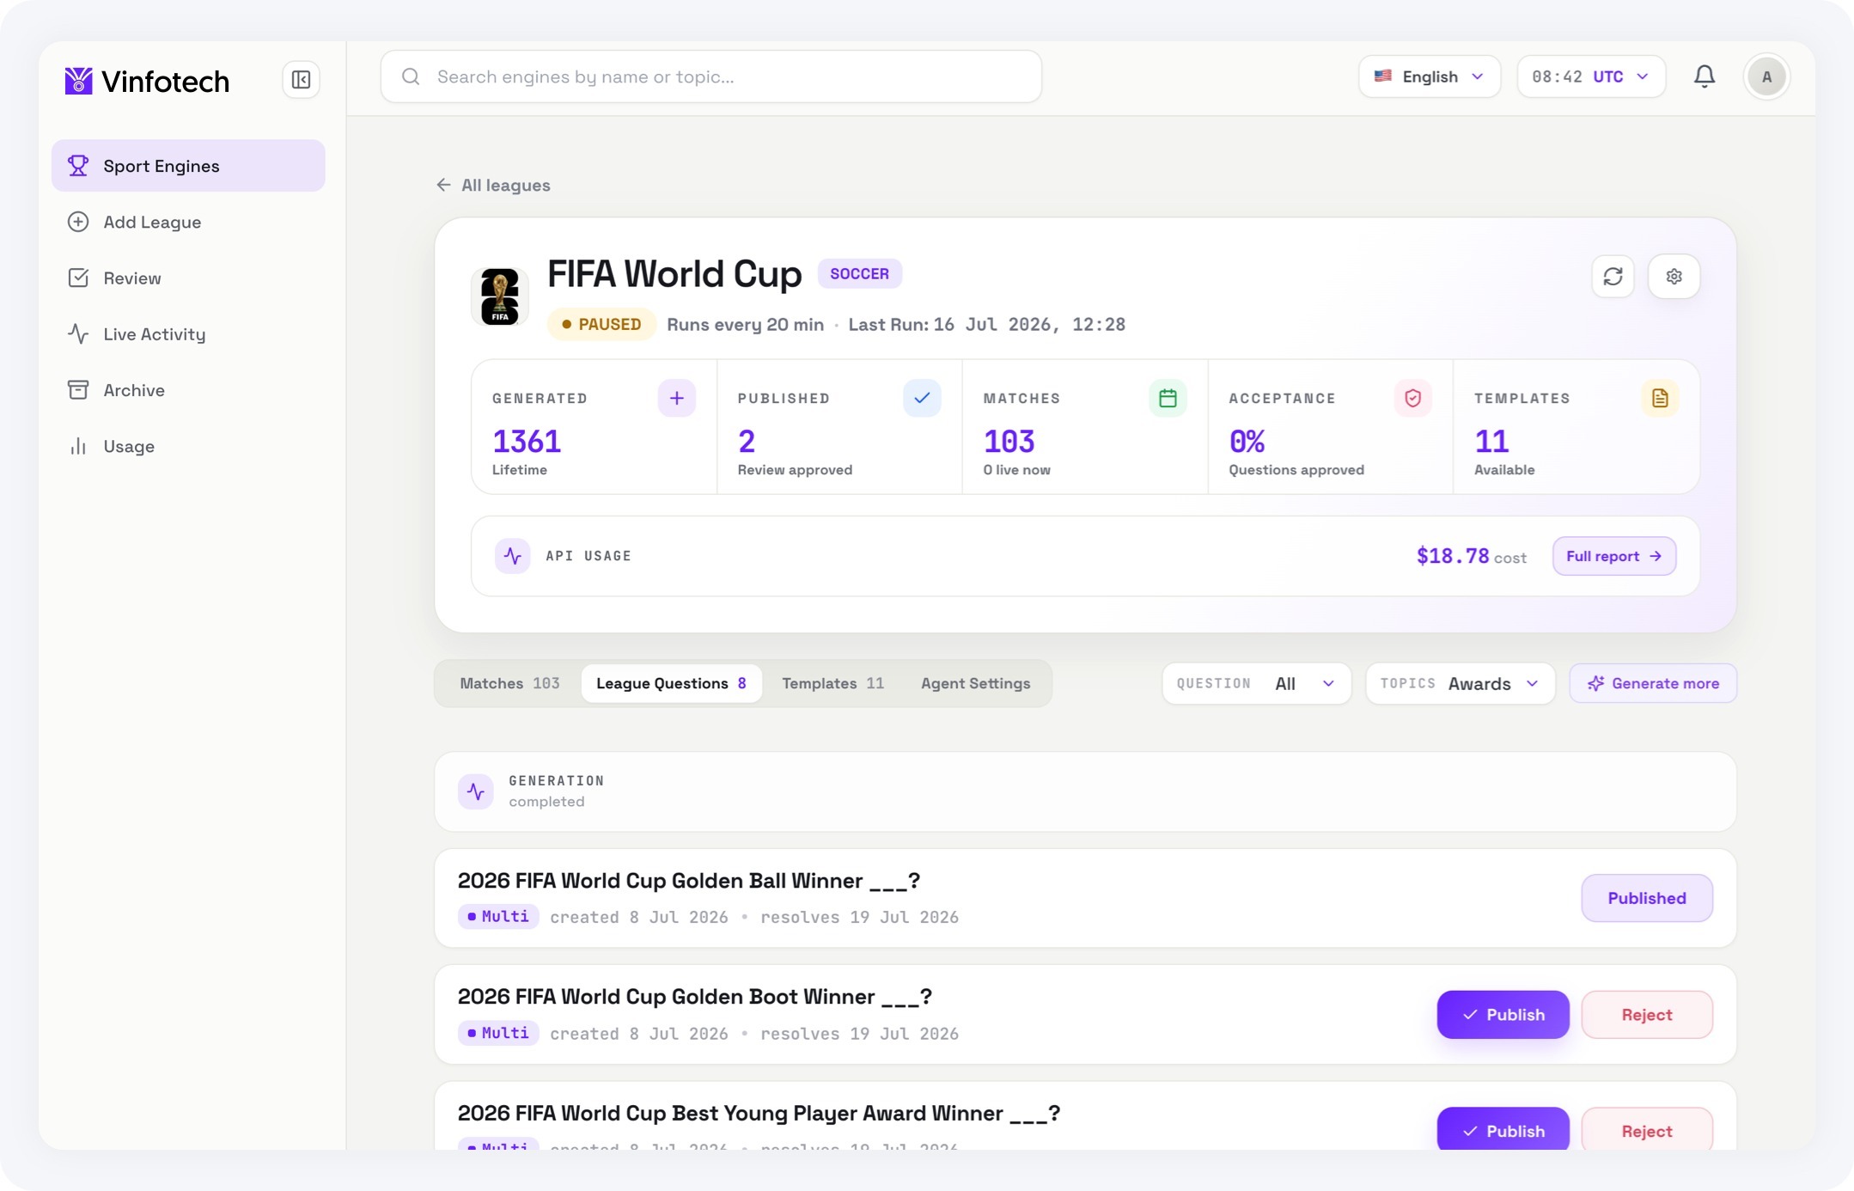This screenshot has height=1191, width=1854.
Task: Click the Add League plus icon
Action: [78, 222]
